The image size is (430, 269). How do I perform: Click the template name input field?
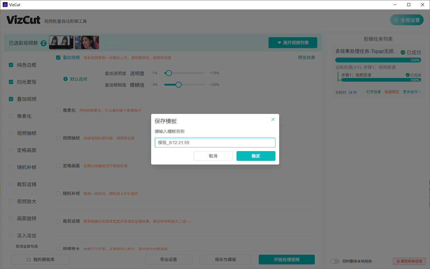coord(215,142)
